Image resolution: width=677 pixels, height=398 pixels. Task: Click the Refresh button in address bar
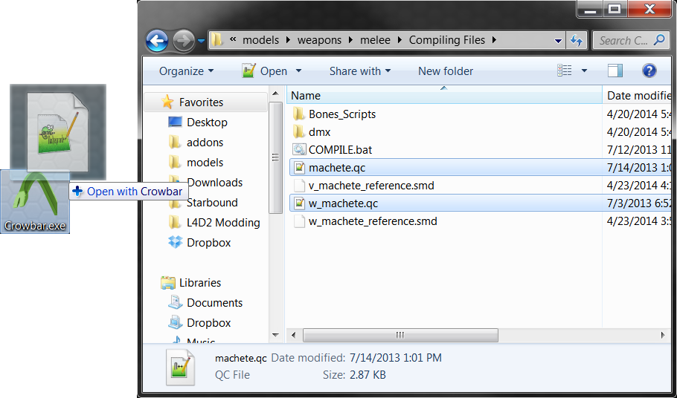point(576,41)
